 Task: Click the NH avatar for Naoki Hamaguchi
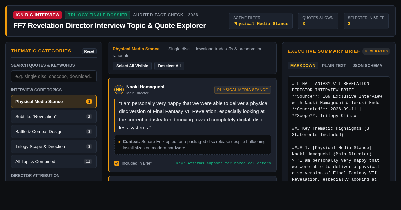click(x=119, y=90)
